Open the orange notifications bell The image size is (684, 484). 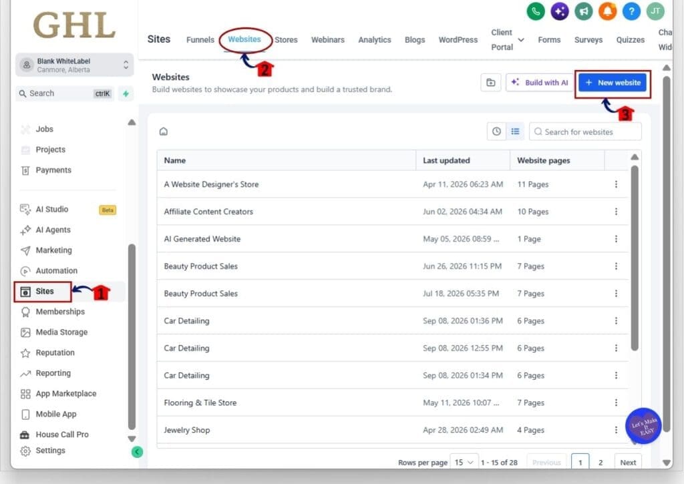click(x=607, y=11)
